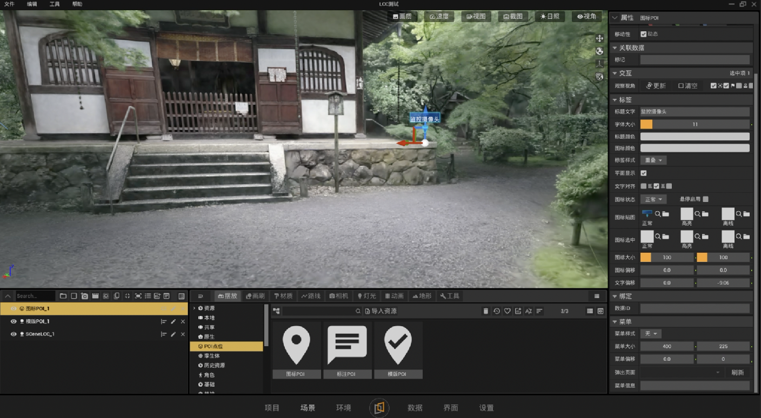Open the 图标状态 dropdown
This screenshot has width=761, height=418.
click(x=653, y=199)
